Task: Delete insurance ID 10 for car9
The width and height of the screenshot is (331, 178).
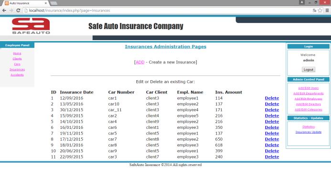Action: [272, 151]
